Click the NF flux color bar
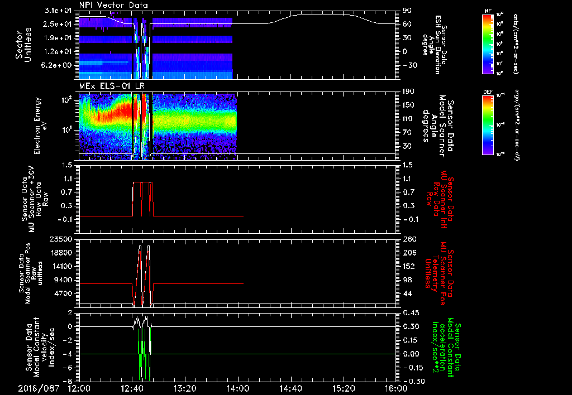Viewport: 572px width, 395px height. (488, 44)
